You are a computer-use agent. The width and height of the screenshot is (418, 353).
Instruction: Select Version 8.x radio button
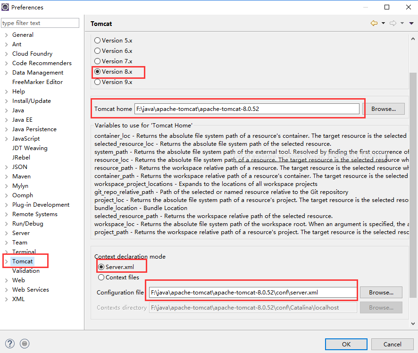point(97,71)
